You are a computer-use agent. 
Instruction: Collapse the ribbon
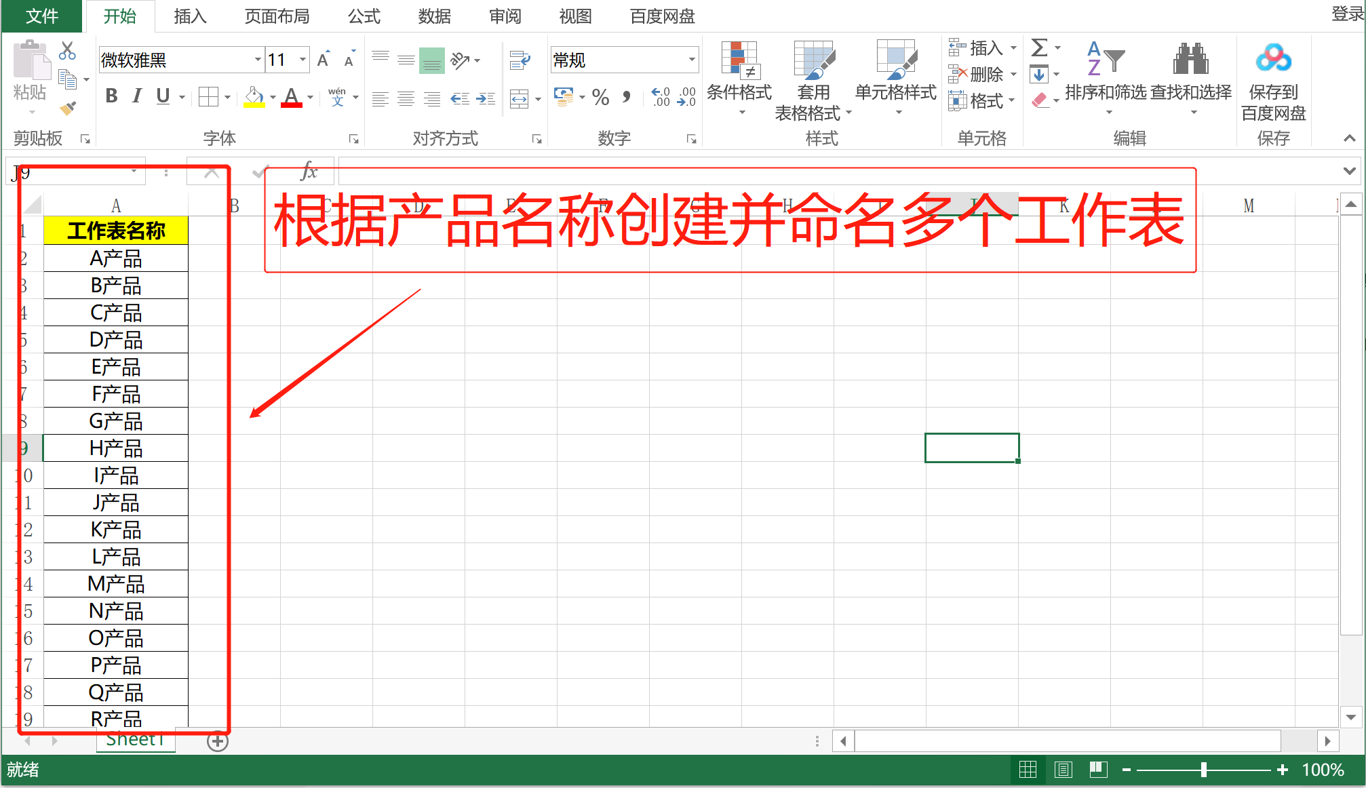coord(1349,138)
